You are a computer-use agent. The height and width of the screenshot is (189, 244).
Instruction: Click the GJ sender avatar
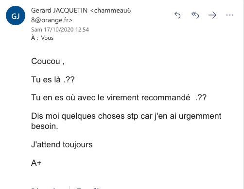(16, 16)
